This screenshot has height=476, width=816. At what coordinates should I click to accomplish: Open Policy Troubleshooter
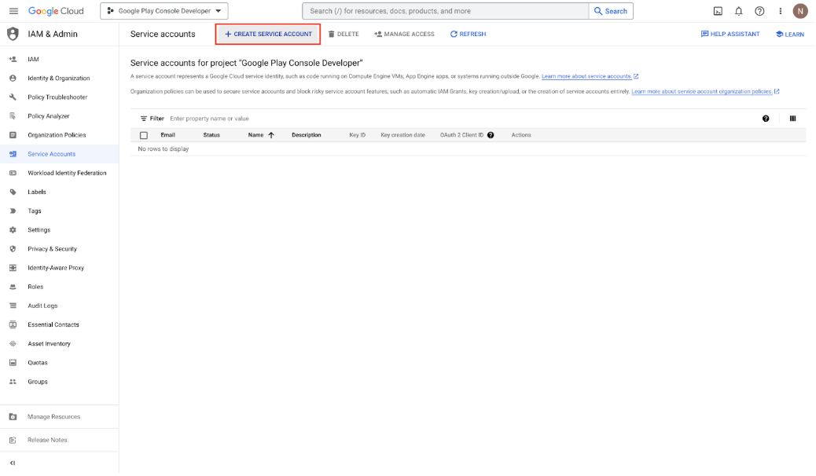pyautogui.click(x=59, y=97)
